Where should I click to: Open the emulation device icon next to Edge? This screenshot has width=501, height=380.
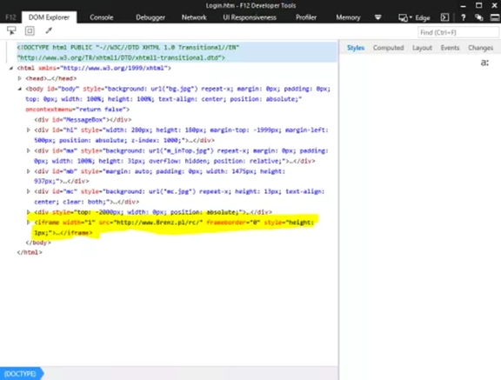(403, 17)
